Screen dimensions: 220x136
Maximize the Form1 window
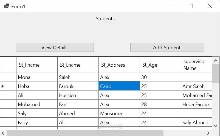click(191, 6)
